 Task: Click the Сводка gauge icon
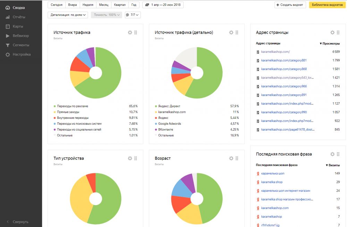click(8, 8)
